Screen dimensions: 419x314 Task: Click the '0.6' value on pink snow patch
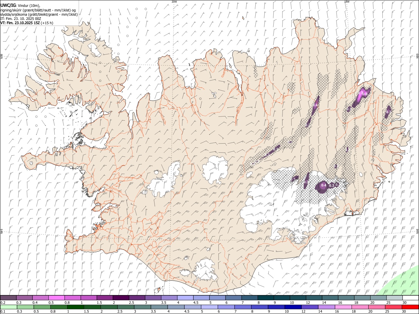click(365, 94)
